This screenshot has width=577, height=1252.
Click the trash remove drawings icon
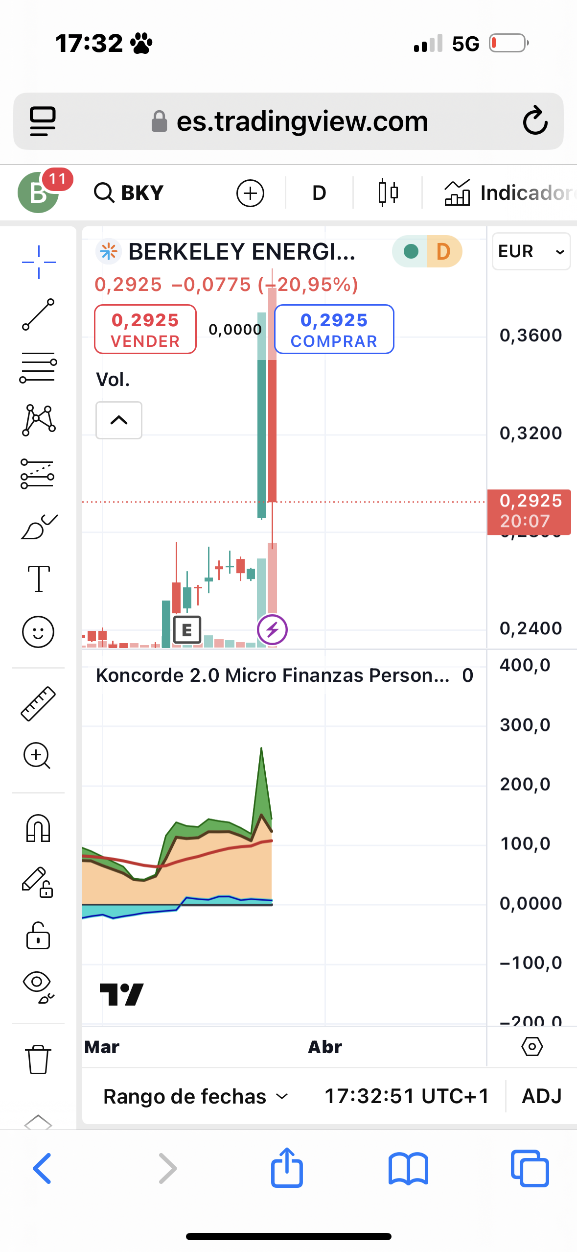point(38,1059)
